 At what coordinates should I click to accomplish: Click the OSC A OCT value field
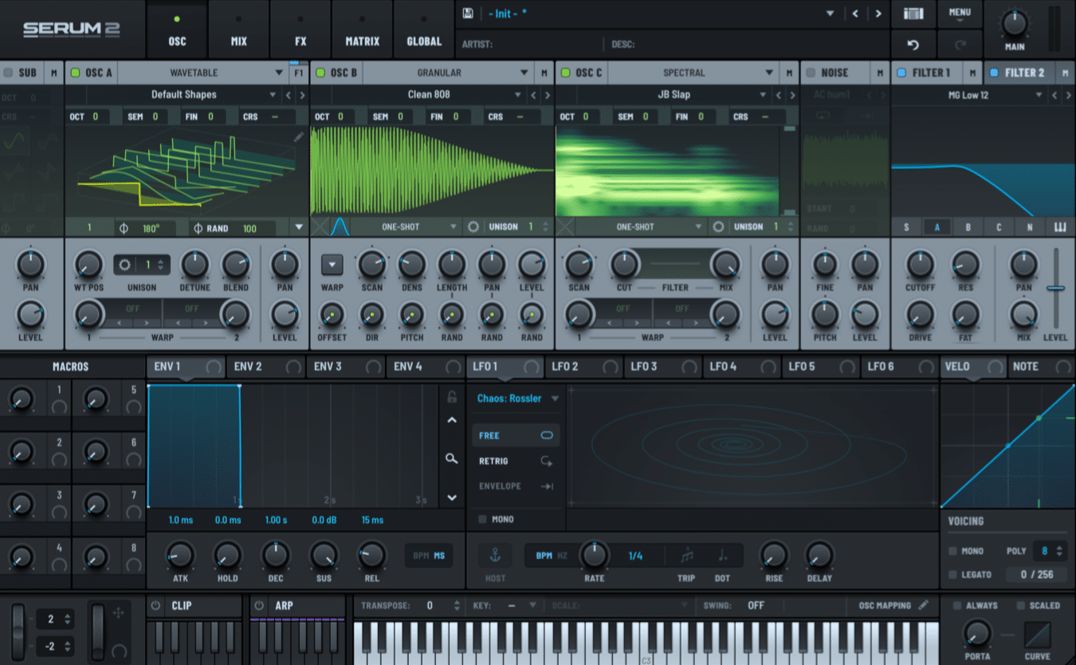click(x=96, y=116)
